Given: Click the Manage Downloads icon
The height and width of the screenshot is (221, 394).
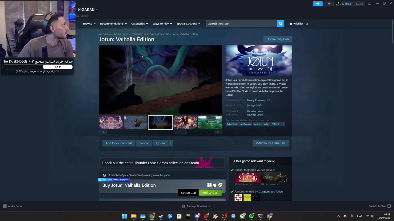Looking at the screenshot, I should (183, 206).
